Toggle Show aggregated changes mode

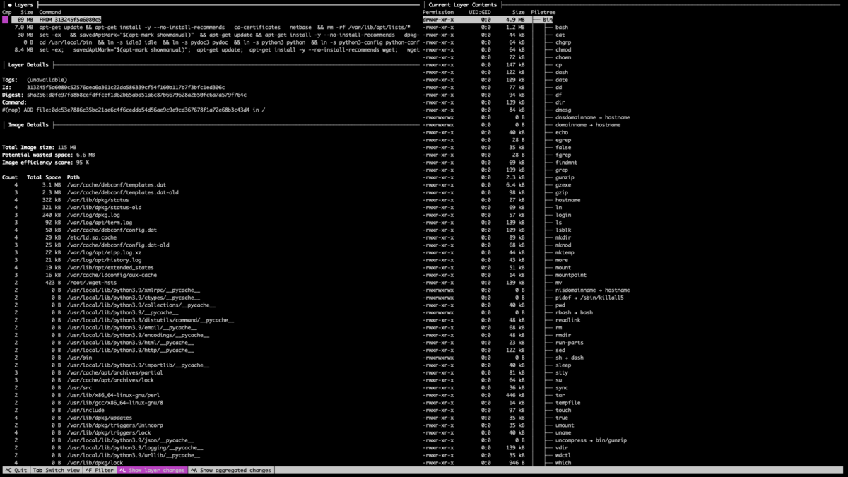[x=231, y=470]
